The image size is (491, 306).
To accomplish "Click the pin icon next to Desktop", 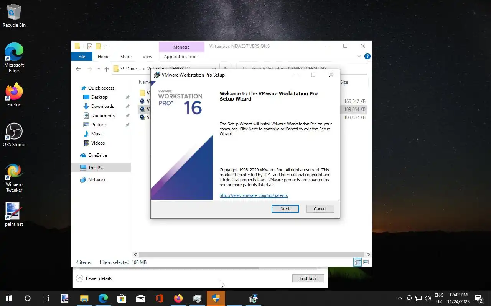I will click(128, 97).
